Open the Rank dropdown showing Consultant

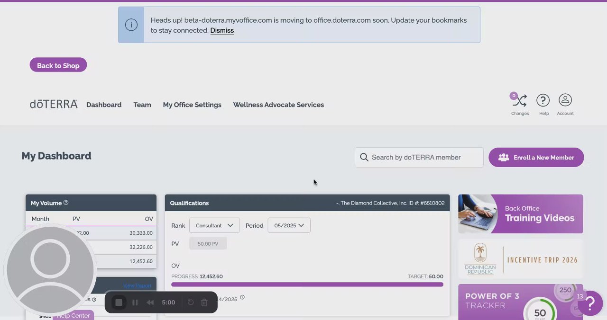[214, 225]
